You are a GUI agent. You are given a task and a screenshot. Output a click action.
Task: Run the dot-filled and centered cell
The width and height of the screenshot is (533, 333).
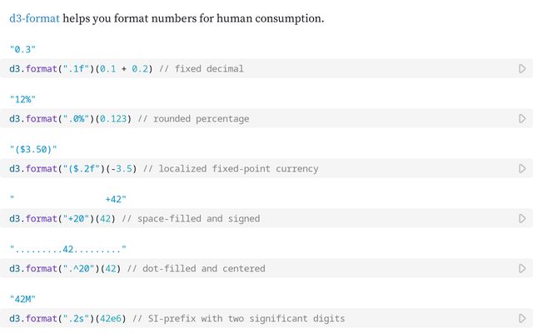pyautogui.click(x=522, y=269)
